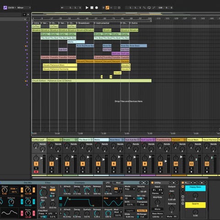Open the Utility Stereo mode dropdown

pyautogui.click(x=158, y=193)
